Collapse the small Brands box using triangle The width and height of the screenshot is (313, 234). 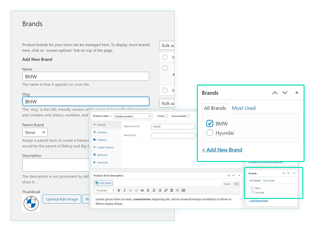pyautogui.click(x=294, y=173)
